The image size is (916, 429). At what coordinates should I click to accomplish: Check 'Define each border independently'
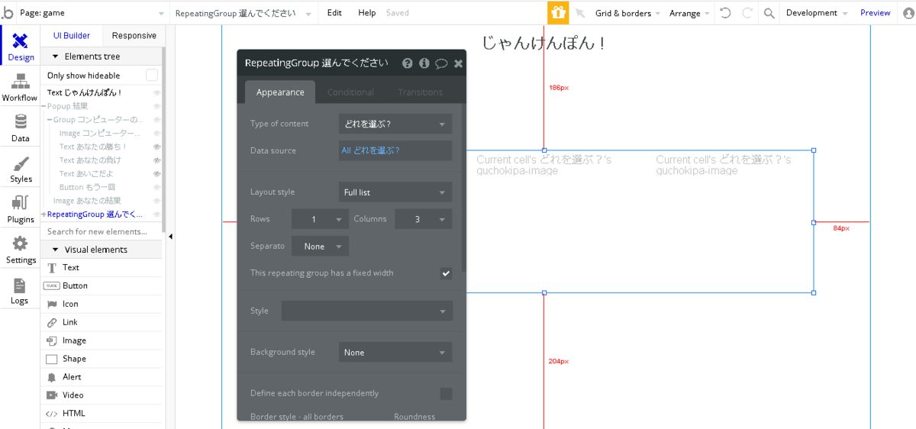pyautogui.click(x=446, y=394)
